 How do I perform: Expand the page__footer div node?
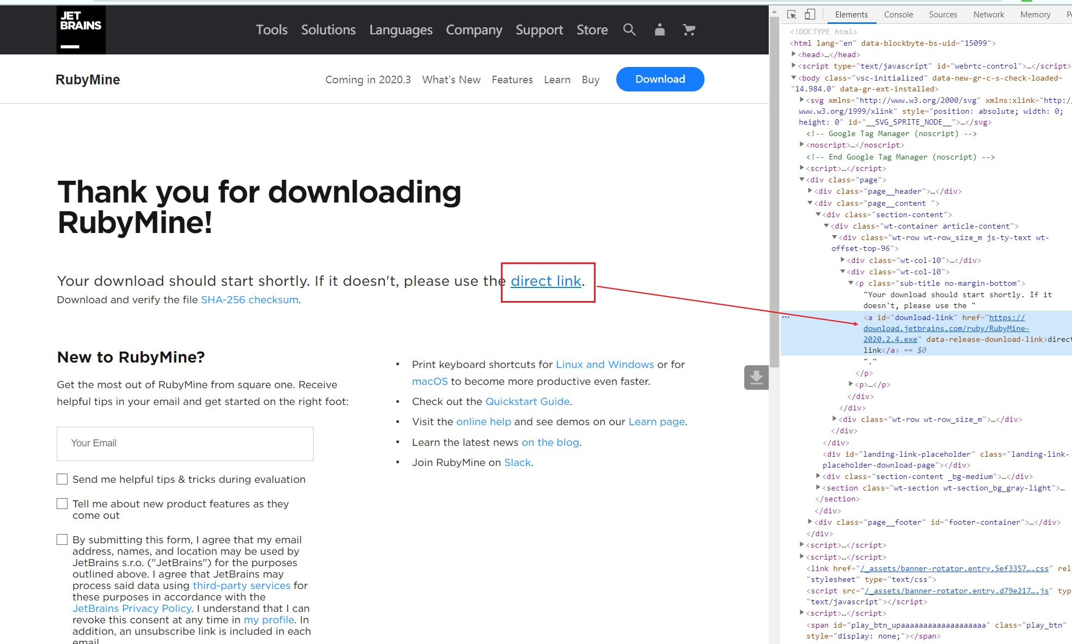pos(810,522)
